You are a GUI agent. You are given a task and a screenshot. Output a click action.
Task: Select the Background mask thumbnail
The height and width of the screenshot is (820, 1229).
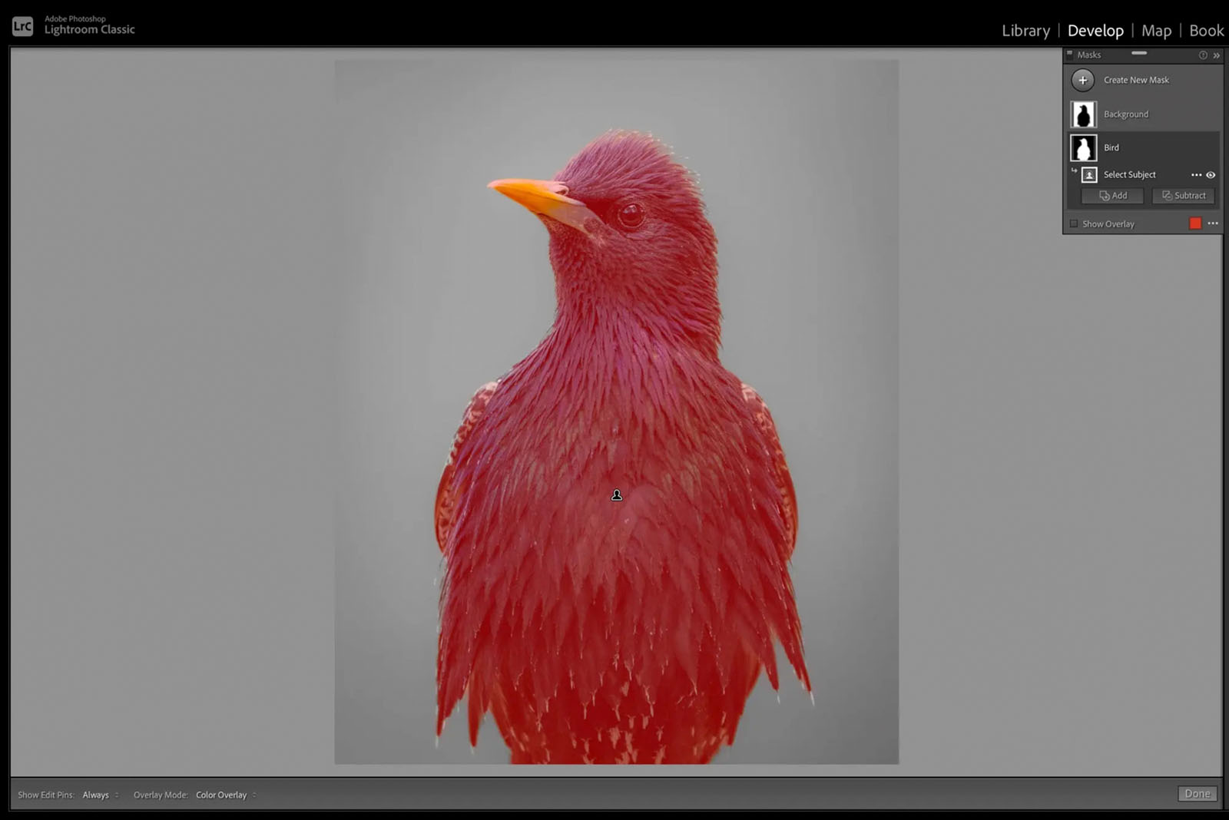[x=1084, y=114]
